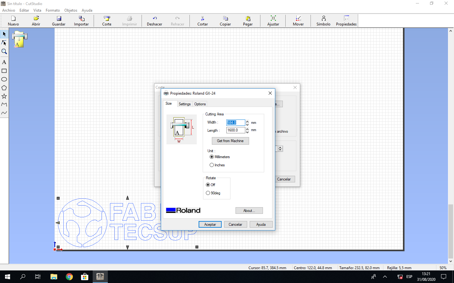Click the Cortar scissors icon

203,21
